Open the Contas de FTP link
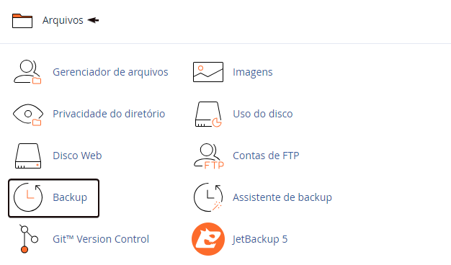451x265 pixels. coord(266,156)
